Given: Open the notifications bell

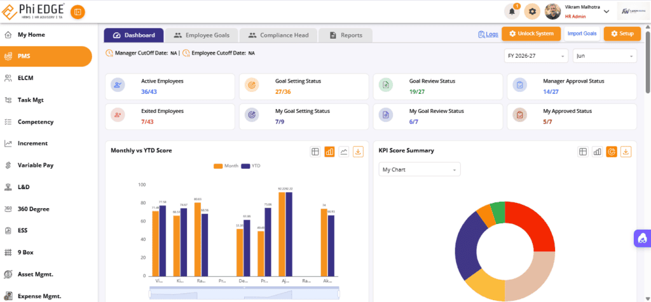Looking at the screenshot, I should [x=512, y=11].
